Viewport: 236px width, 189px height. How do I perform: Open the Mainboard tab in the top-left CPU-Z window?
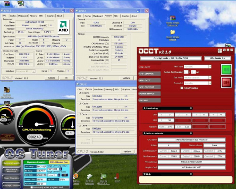[x=23, y=16]
